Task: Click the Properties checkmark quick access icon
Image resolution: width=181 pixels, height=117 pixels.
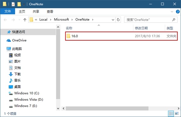Action: coord(13,4)
